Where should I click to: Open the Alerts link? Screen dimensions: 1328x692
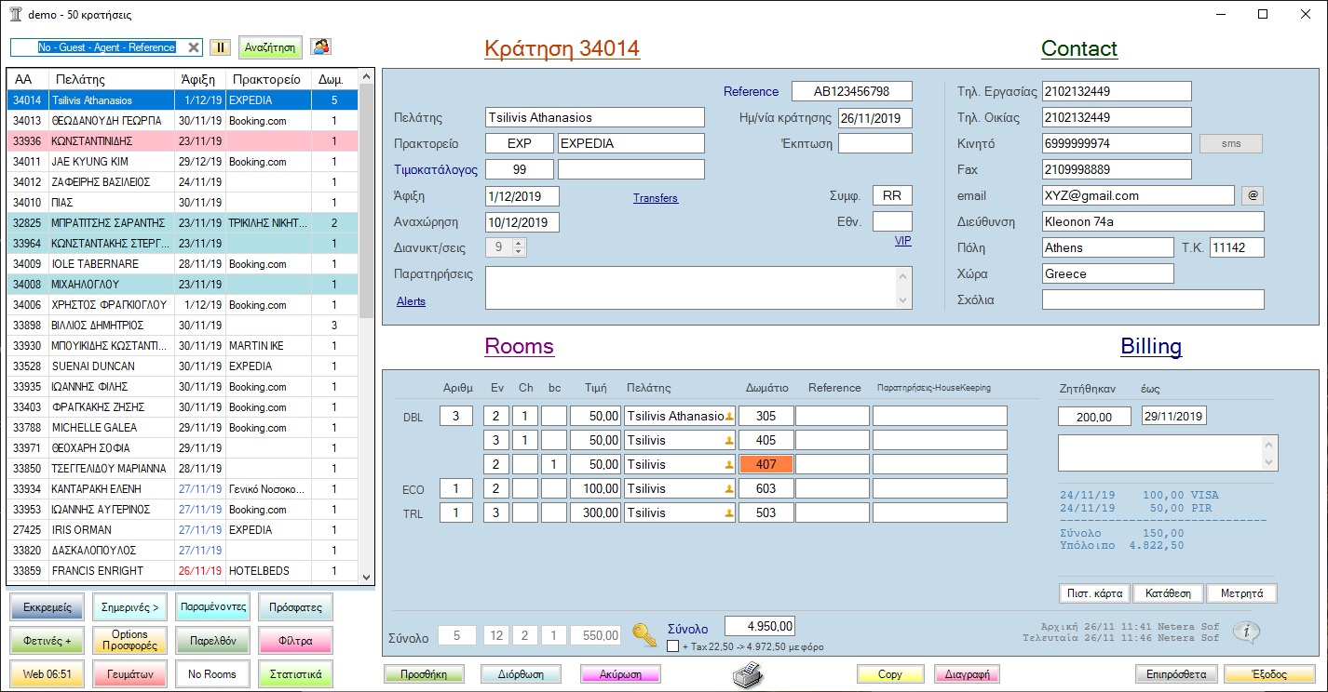(x=411, y=301)
